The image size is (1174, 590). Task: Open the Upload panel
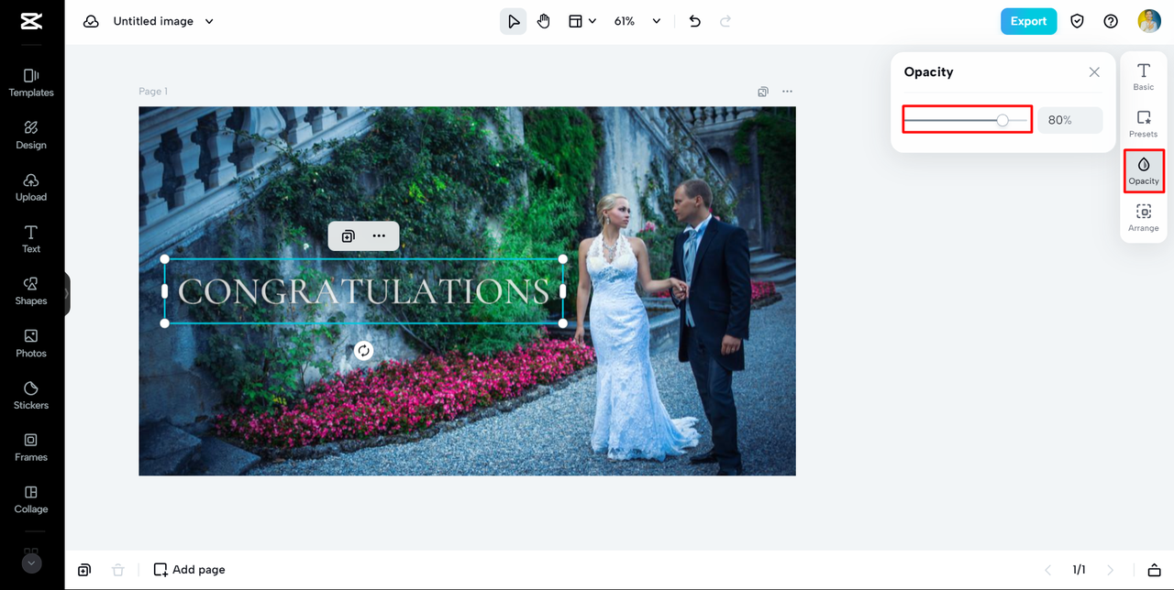pos(31,186)
